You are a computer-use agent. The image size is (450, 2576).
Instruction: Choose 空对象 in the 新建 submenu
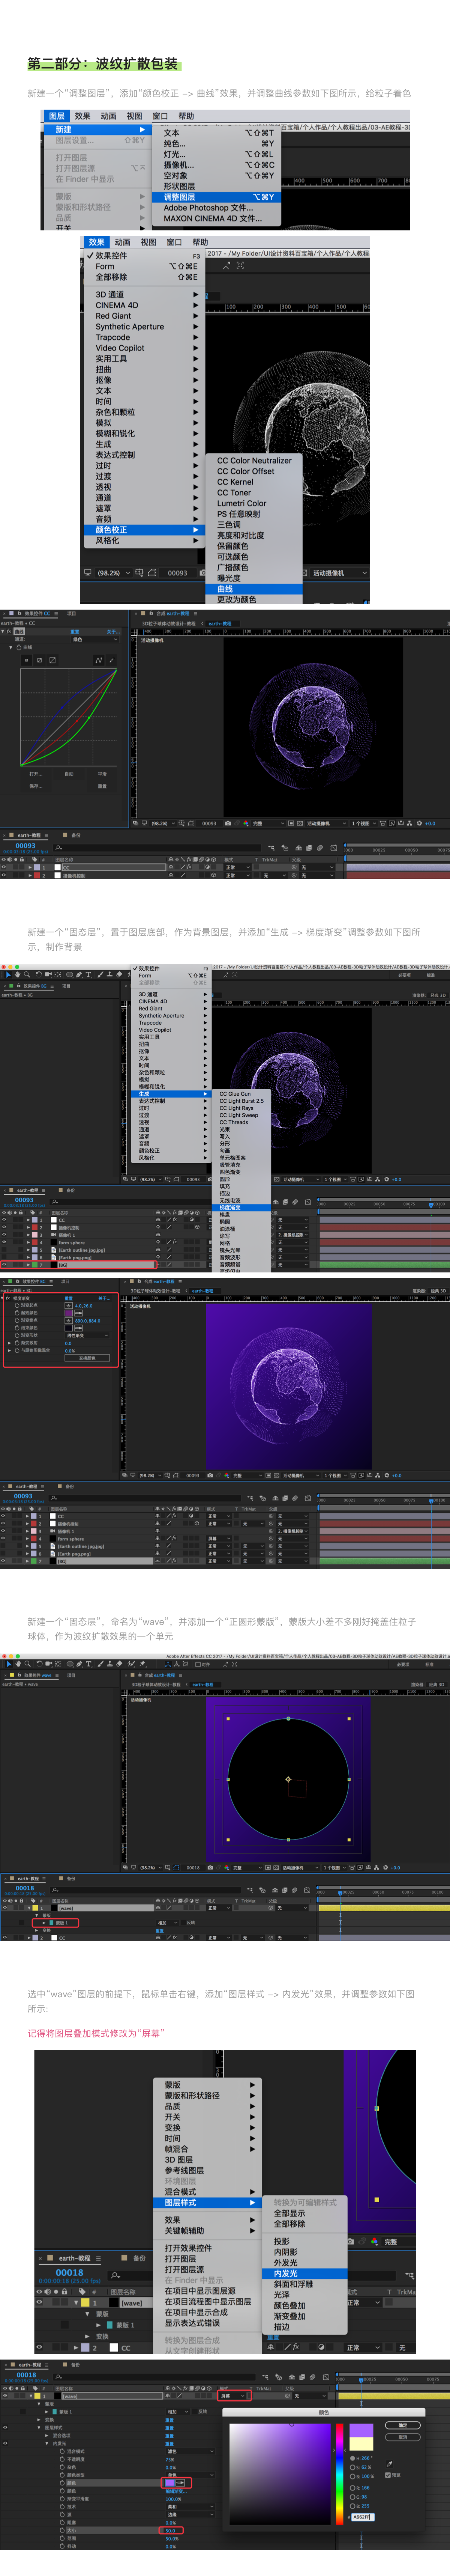pos(218,175)
